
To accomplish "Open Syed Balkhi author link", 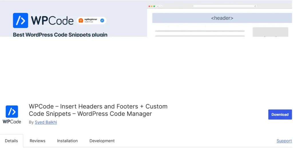I will tap(46, 122).
